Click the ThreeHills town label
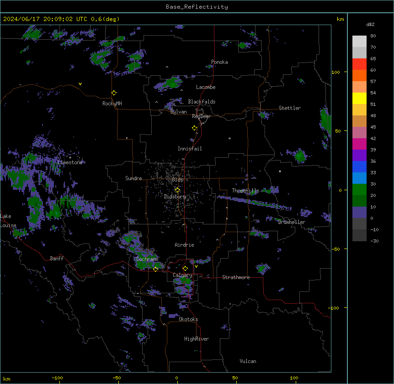The height and width of the screenshot is (384, 394). point(245,191)
